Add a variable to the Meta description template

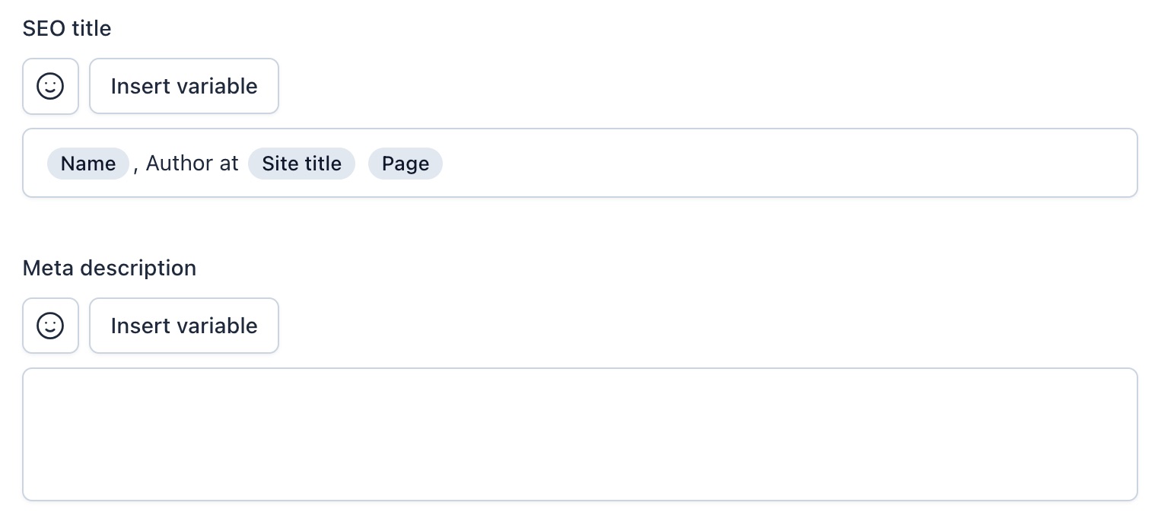pos(184,326)
